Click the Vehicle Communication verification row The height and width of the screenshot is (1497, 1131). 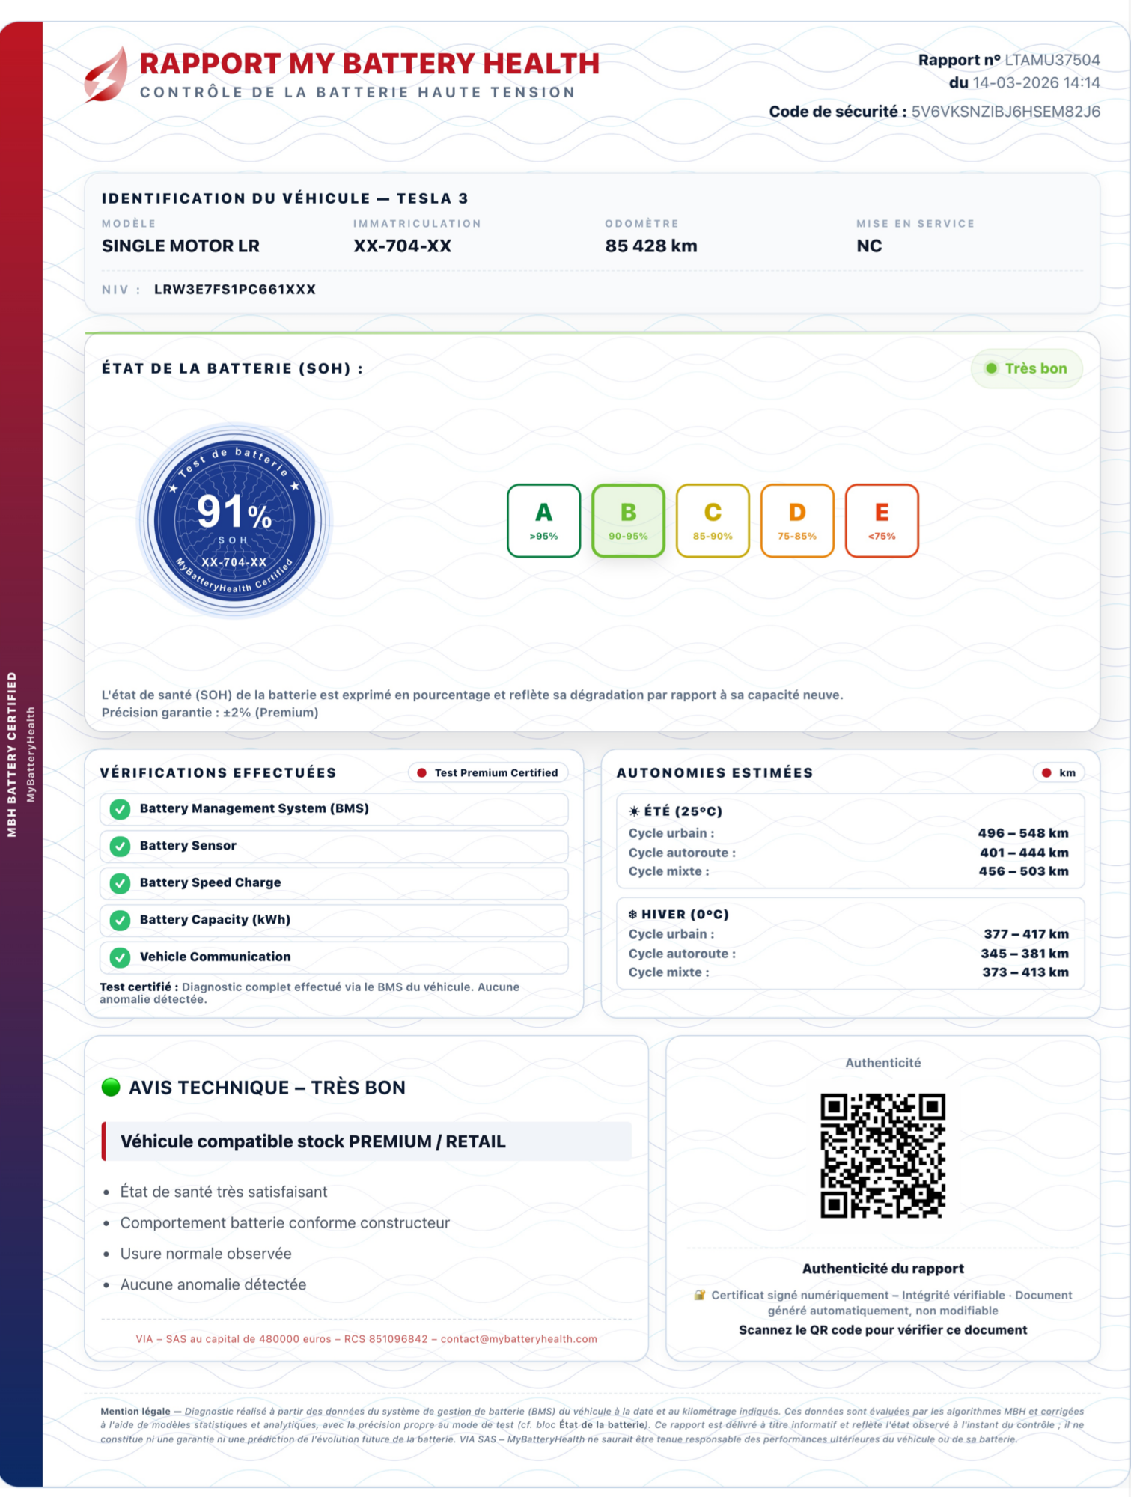tap(334, 957)
